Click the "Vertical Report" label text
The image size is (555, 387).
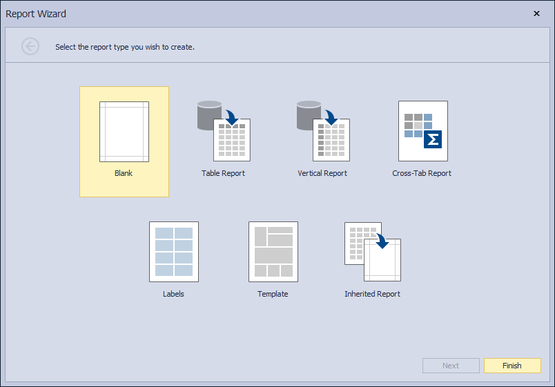322,173
